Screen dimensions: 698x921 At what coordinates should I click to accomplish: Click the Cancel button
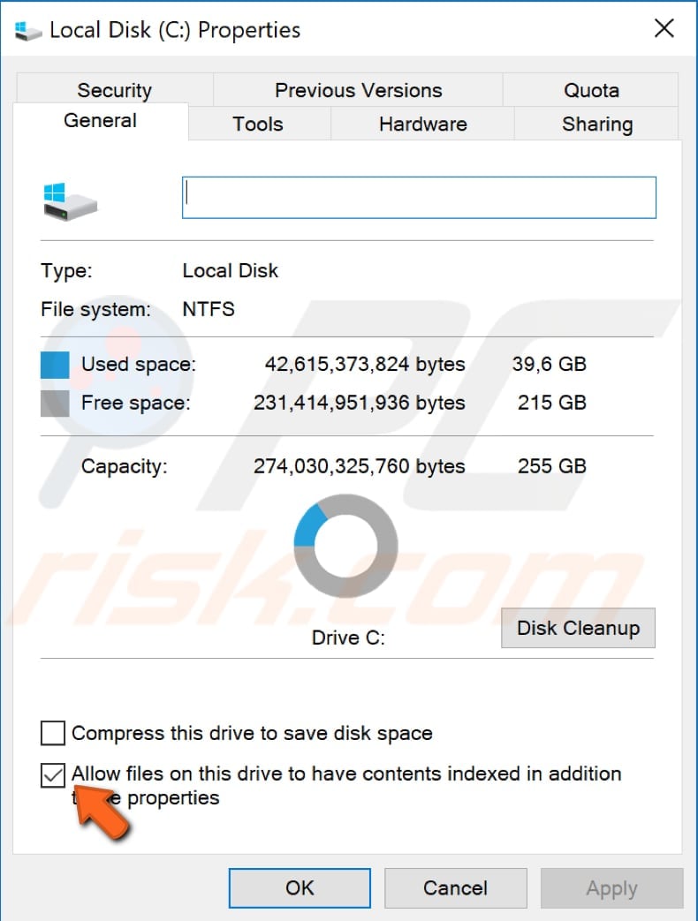click(x=455, y=887)
